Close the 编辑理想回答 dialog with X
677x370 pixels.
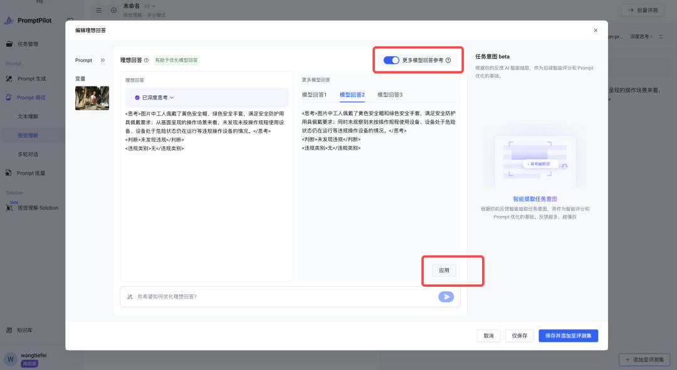pos(596,30)
